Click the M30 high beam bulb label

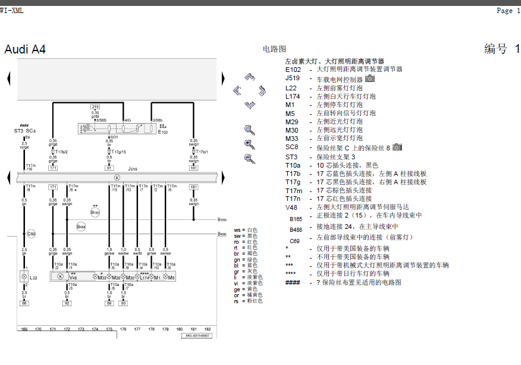pos(130,278)
